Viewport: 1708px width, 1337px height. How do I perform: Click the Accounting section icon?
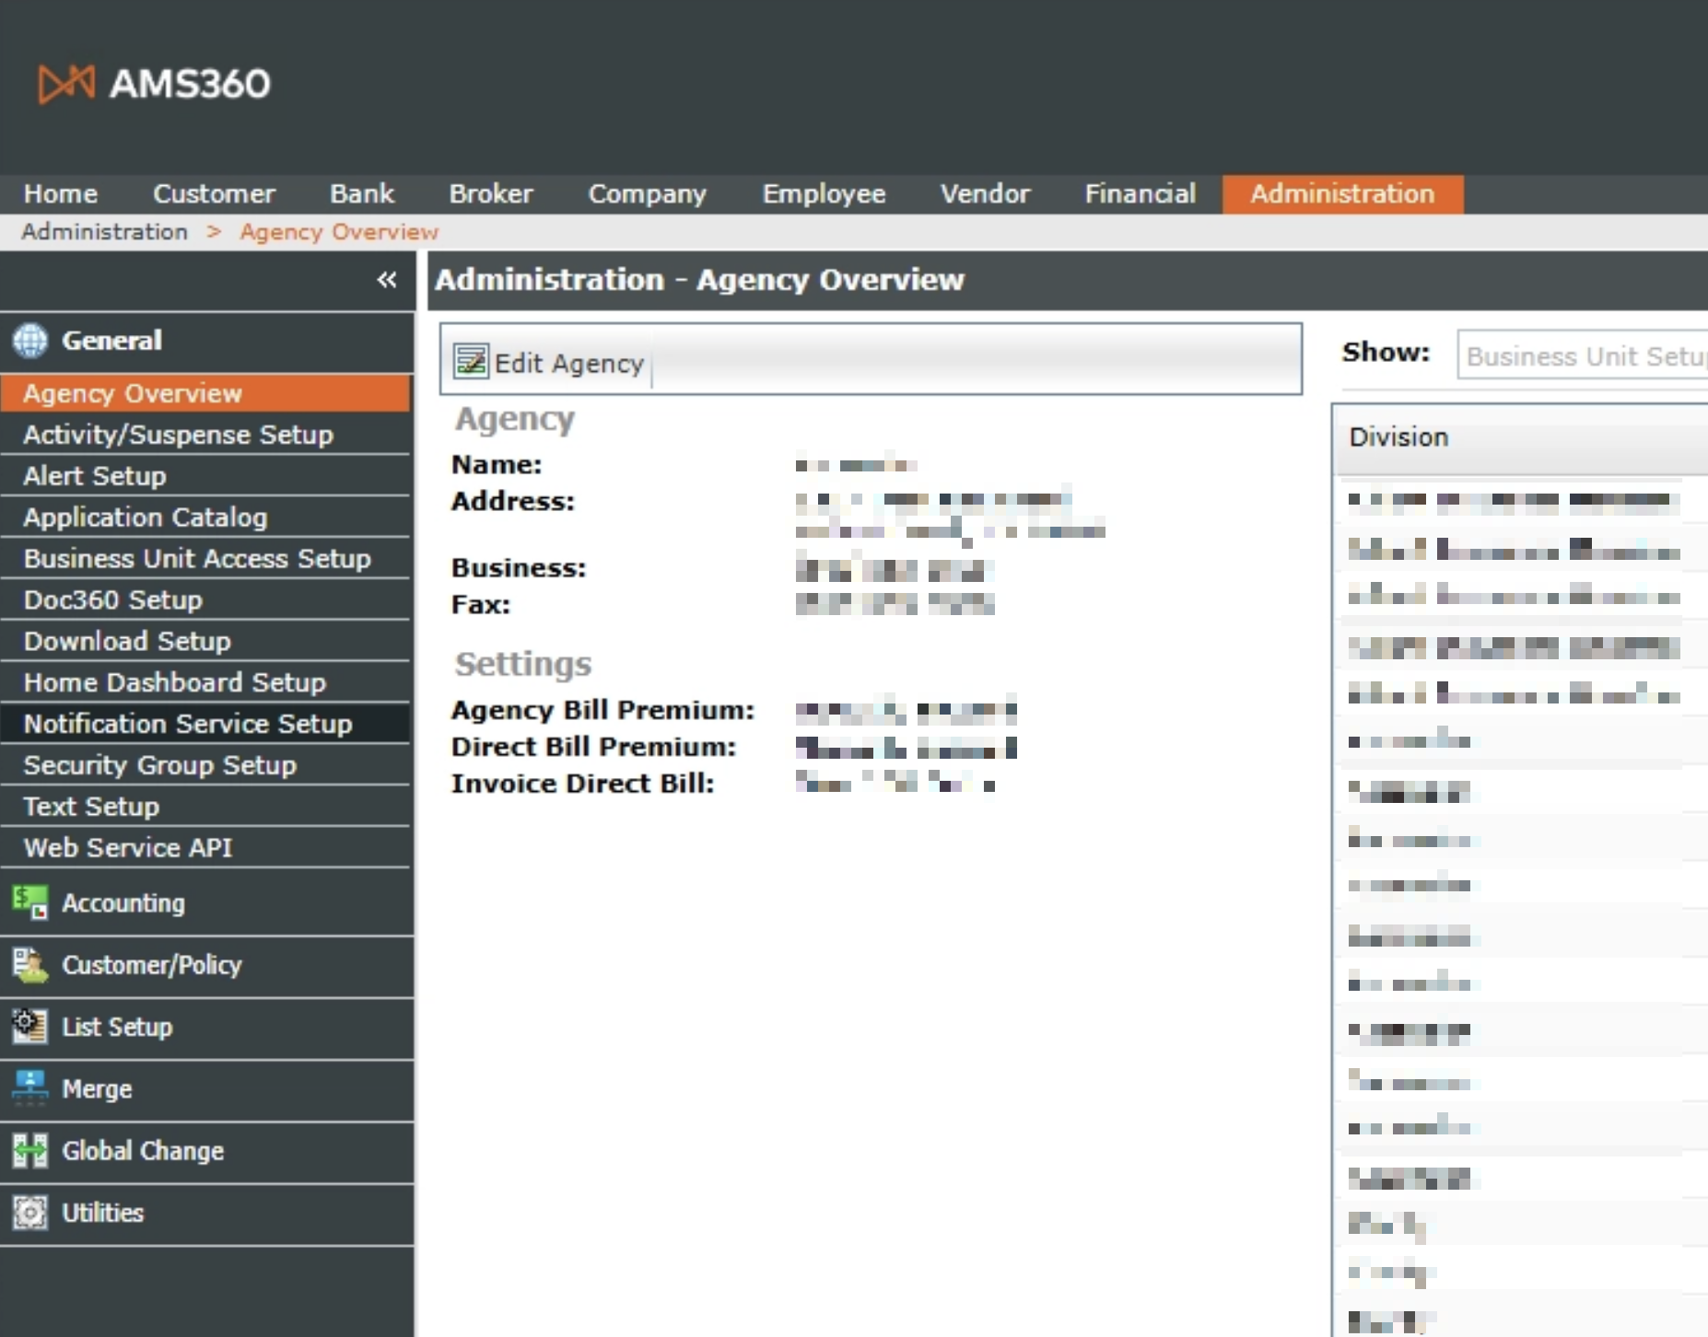[x=29, y=902]
